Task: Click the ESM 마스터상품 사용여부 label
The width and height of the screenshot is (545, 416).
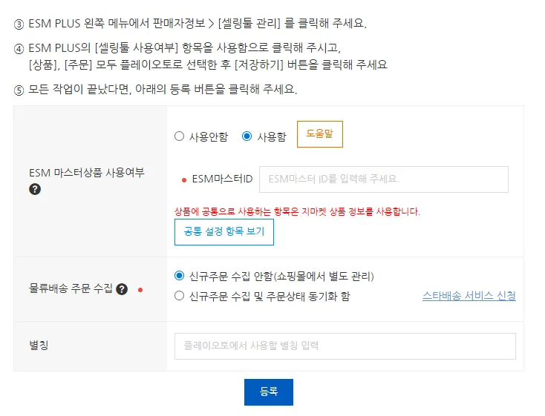Action: pos(88,173)
